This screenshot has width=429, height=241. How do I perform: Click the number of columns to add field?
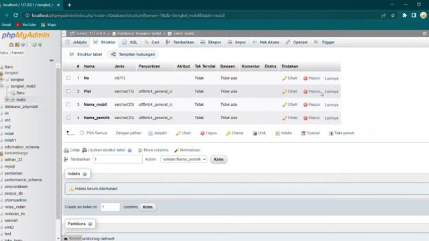pos(118,159)
